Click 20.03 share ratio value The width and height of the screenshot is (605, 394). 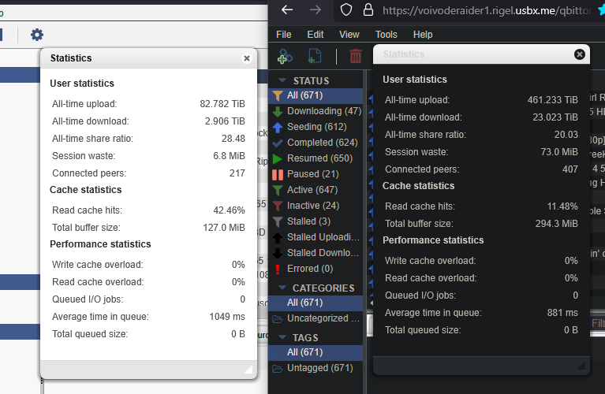coord(566,135)
